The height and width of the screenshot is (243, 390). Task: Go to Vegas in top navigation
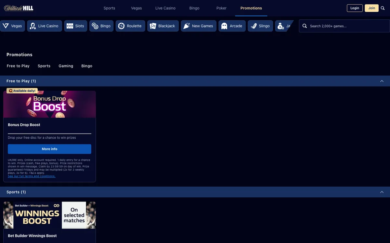click(x=136, y=8)
